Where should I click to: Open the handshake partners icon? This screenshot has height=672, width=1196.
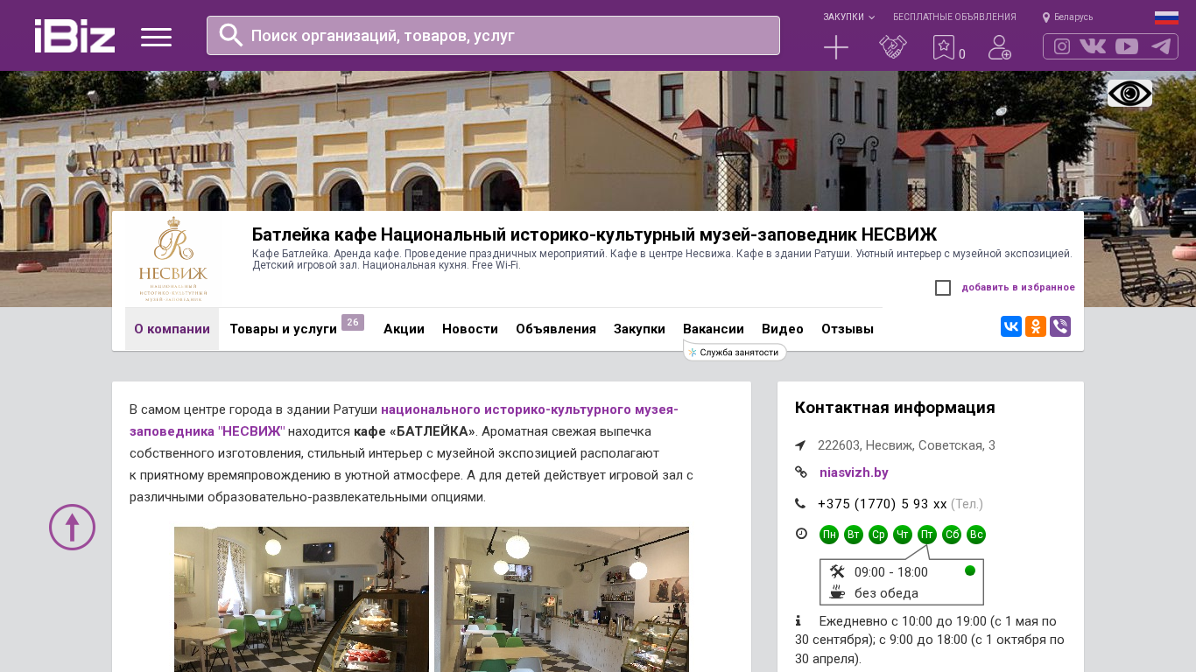click(893, 47)
